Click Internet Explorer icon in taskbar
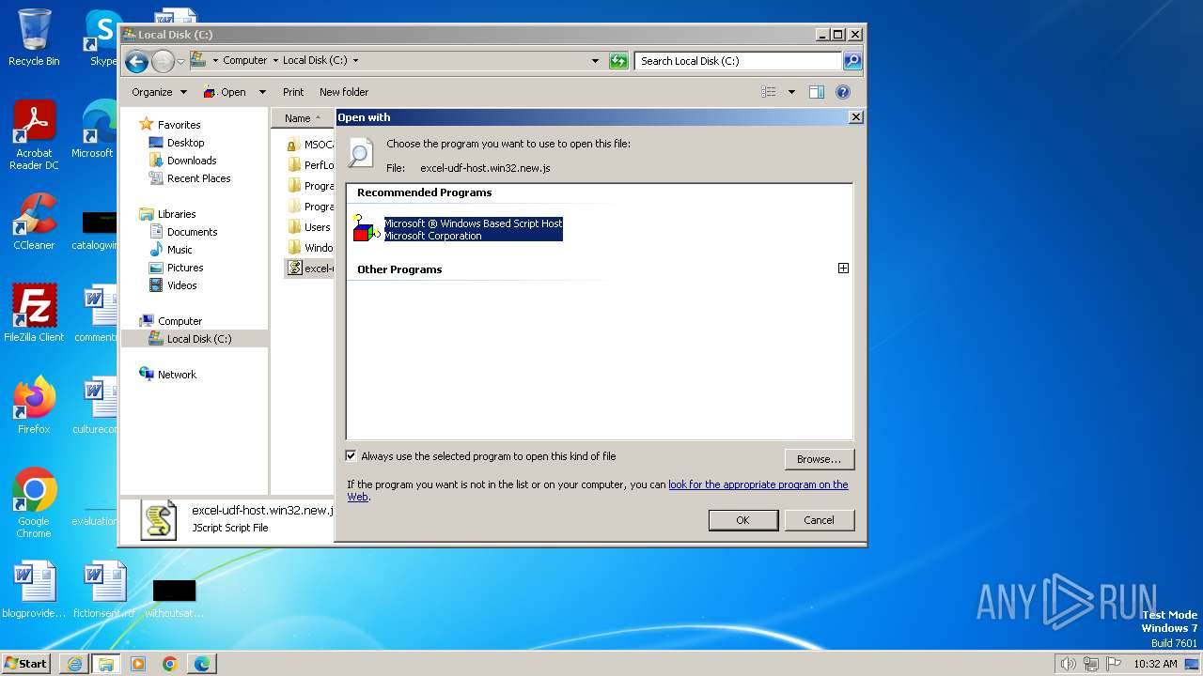The image size is (1203, 676). [74, 664]
